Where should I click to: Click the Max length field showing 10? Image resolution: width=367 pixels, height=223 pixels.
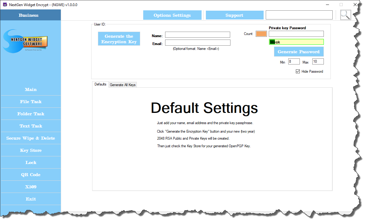tap(318, 61)
